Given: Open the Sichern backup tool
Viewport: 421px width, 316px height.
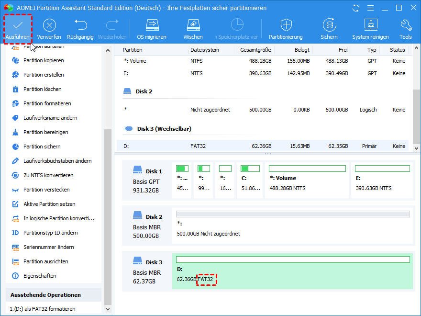Looking at the screenshot, I should click(x=329, y=28).
